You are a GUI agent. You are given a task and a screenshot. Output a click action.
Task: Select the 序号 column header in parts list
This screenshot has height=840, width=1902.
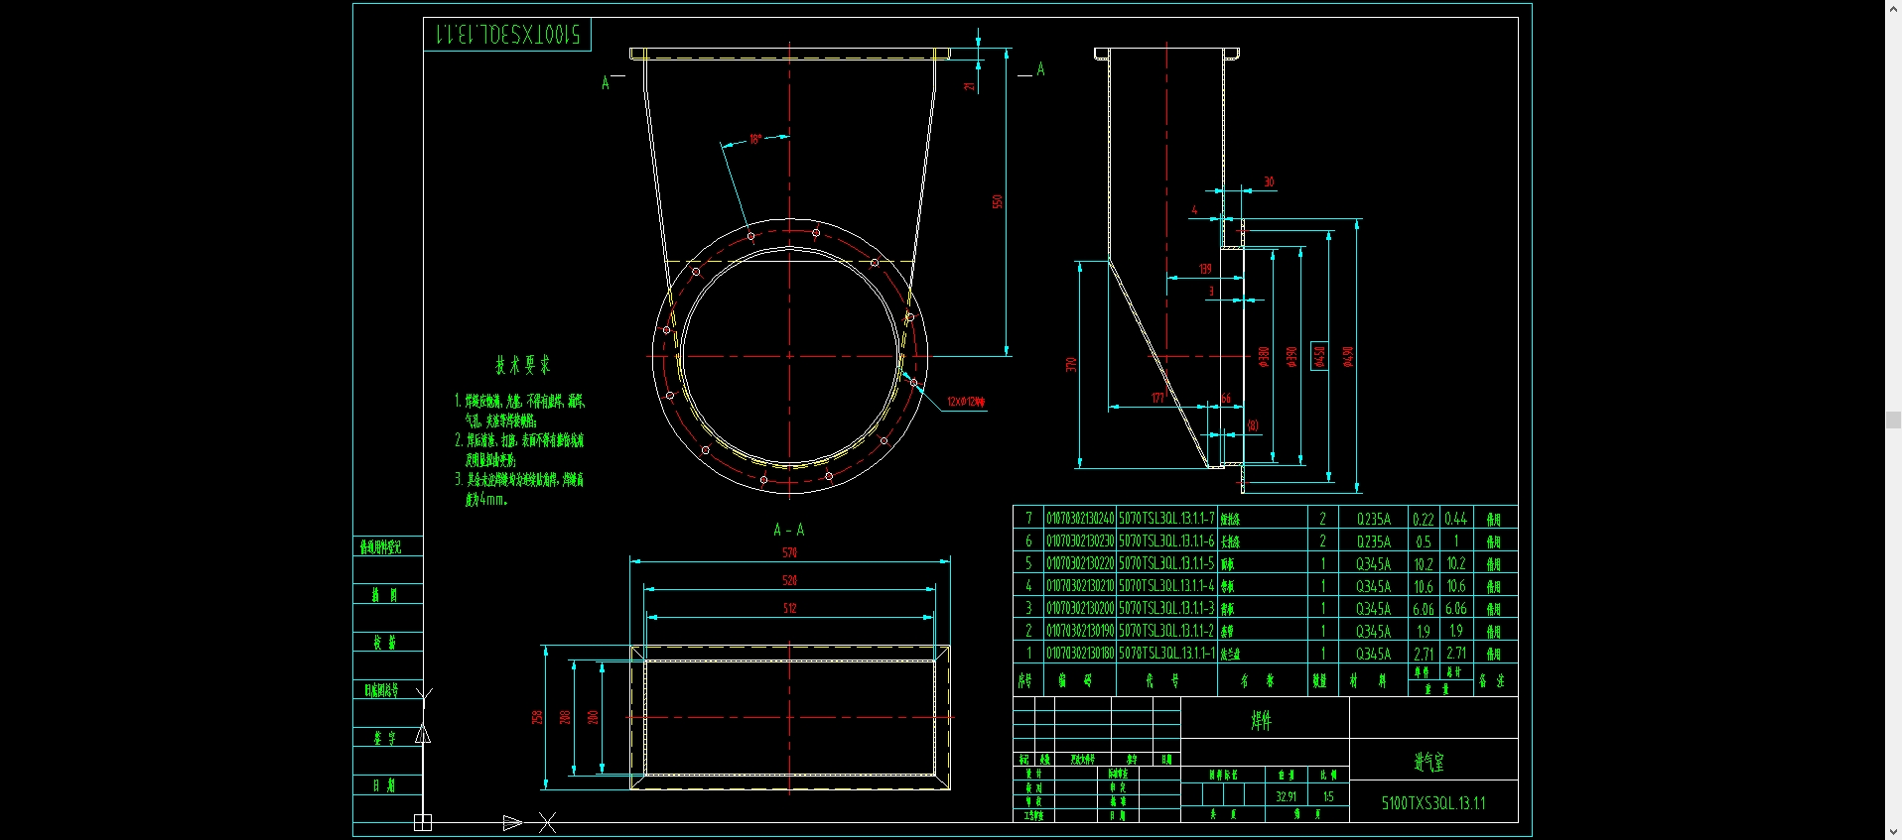click(1025, 680)
